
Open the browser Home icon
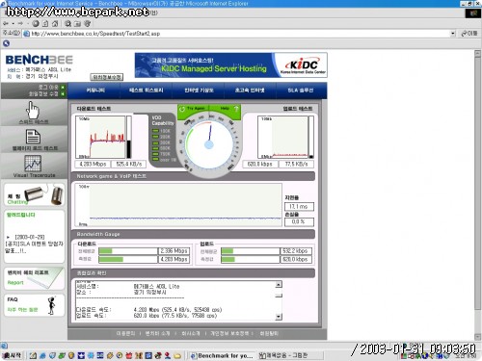pyautogui.click(x=55, y=24)
